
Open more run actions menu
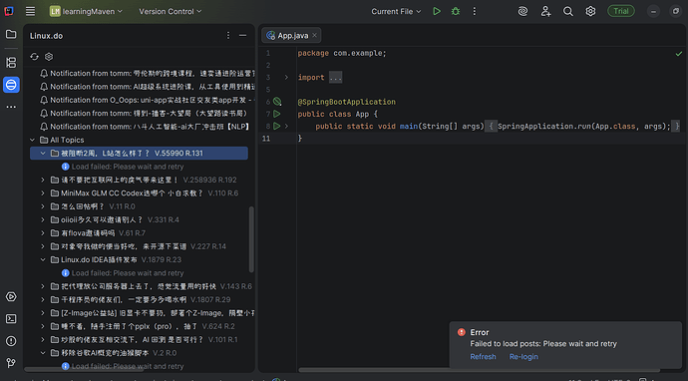pos(474,11)
